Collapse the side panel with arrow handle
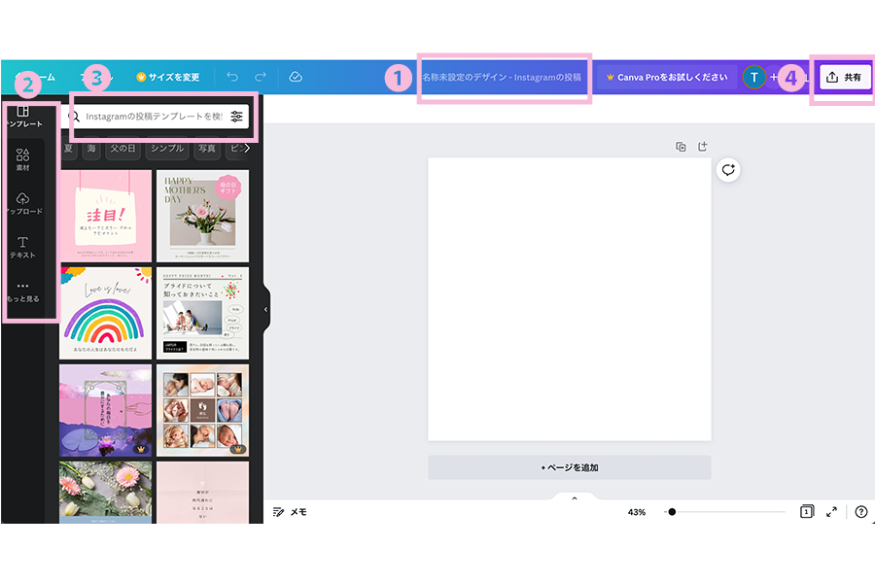This screenshot has width=875, height=583. [x=266, y=309]
